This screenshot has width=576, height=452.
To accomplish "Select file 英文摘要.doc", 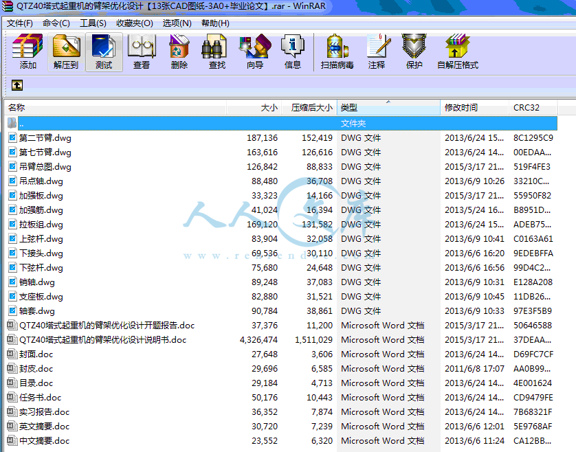I will [45, 427].
